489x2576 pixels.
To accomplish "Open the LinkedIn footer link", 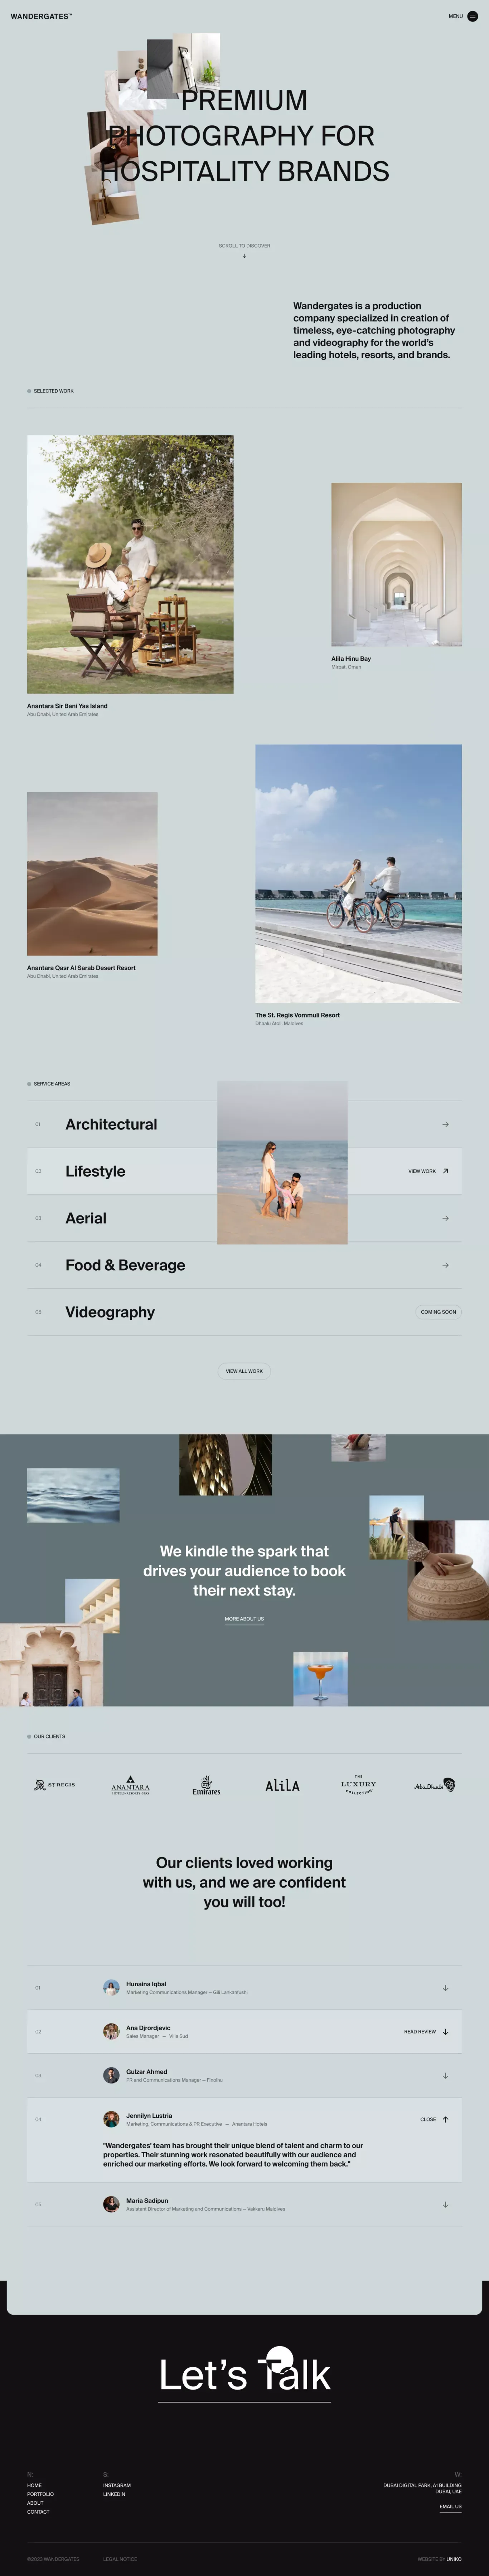I will (x=114, y=2494).
